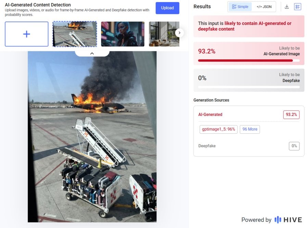Switch to JSON results view
Viewport: 308px width, 228px height.
pos(264,6)
